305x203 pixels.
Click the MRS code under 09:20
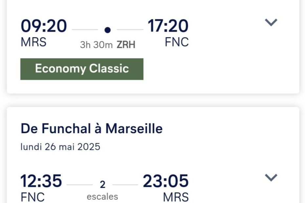point(33,42)
